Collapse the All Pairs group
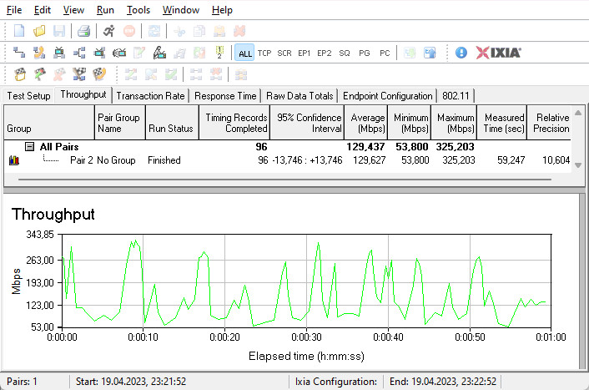 coord(30,147)
